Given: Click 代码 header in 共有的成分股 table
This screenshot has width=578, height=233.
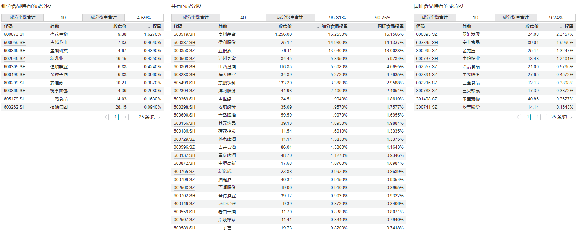Looking at the screenshot, I should click(178, 26).
